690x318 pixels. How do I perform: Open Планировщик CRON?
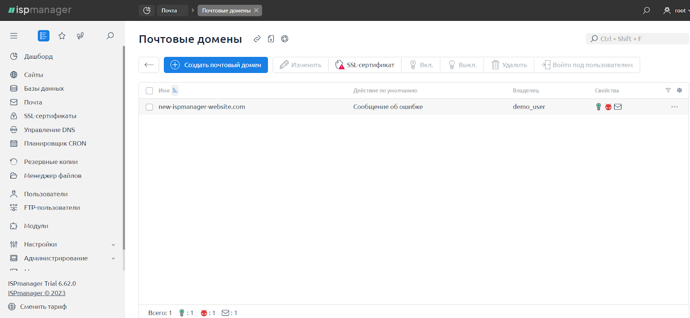[55, 144]
